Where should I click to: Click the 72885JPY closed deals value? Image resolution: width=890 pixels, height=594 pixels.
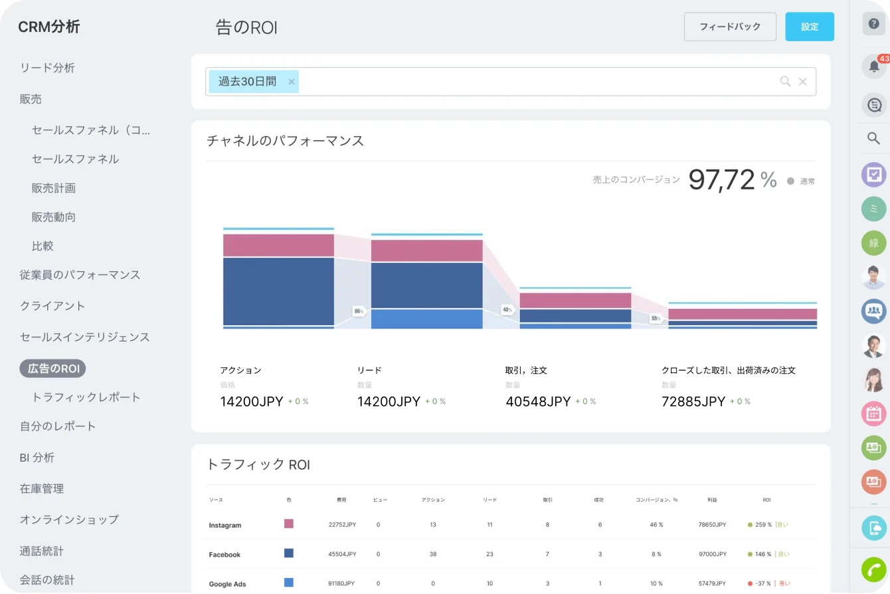(693, 401)
